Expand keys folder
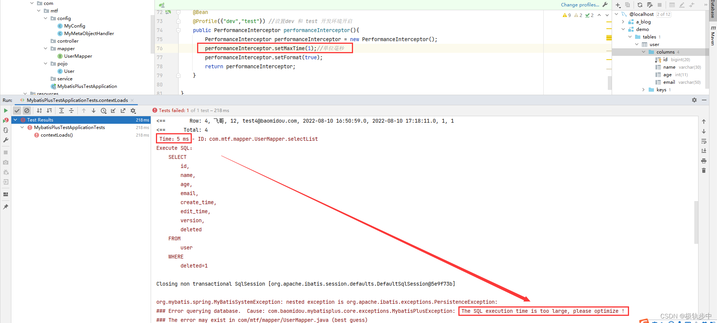Viewport: 717px width, 323px height. click(x=644, y=89)
